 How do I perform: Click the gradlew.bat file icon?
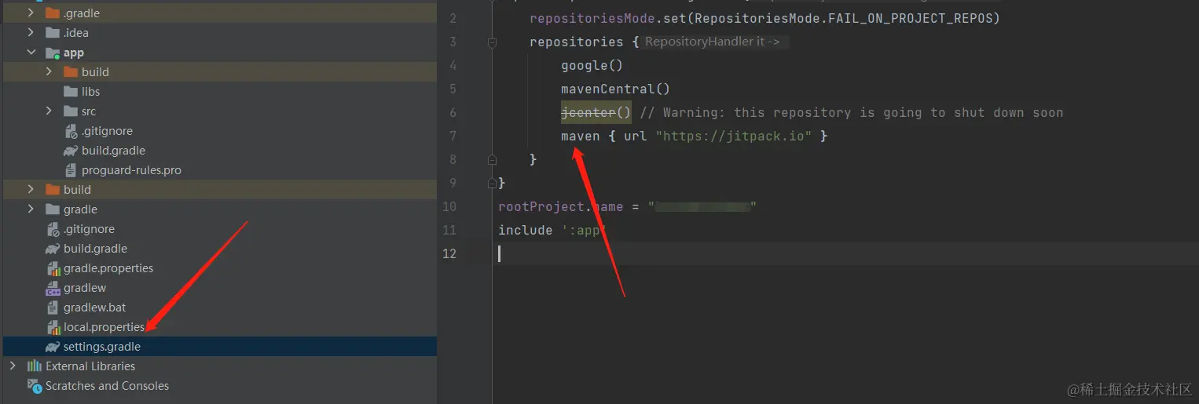pyautogui.click(x=53, y=308)
